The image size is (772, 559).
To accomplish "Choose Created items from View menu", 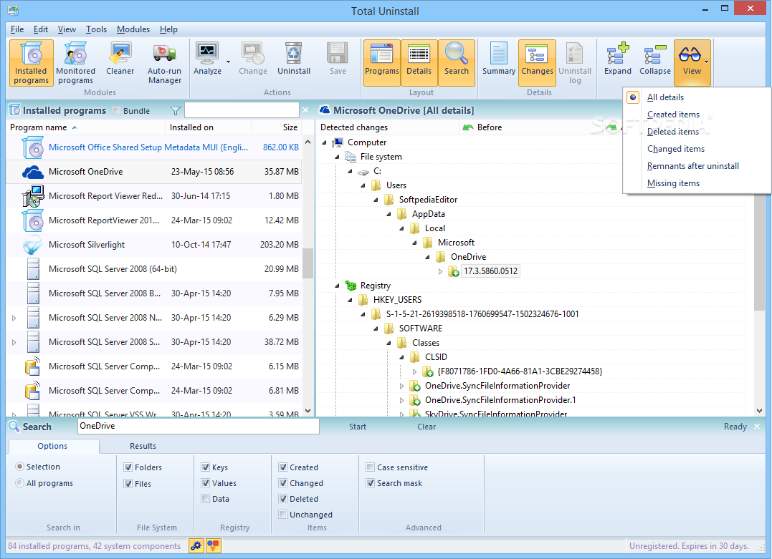I will click(673, 115).
